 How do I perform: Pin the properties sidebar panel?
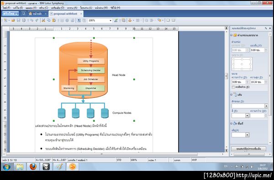coord(266,28)
